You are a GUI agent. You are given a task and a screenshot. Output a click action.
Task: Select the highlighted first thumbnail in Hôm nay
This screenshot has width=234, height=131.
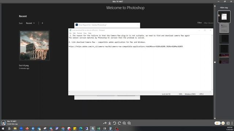click(224, 17)
